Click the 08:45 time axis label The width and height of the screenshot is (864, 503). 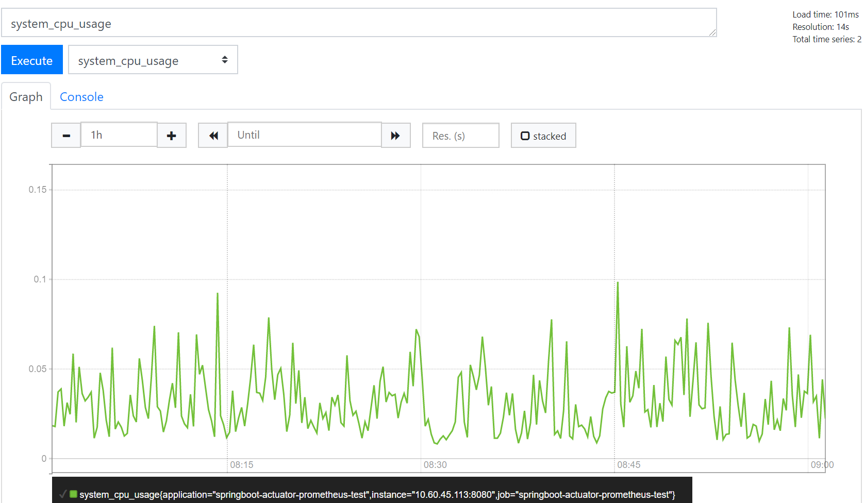pos(629,465)
